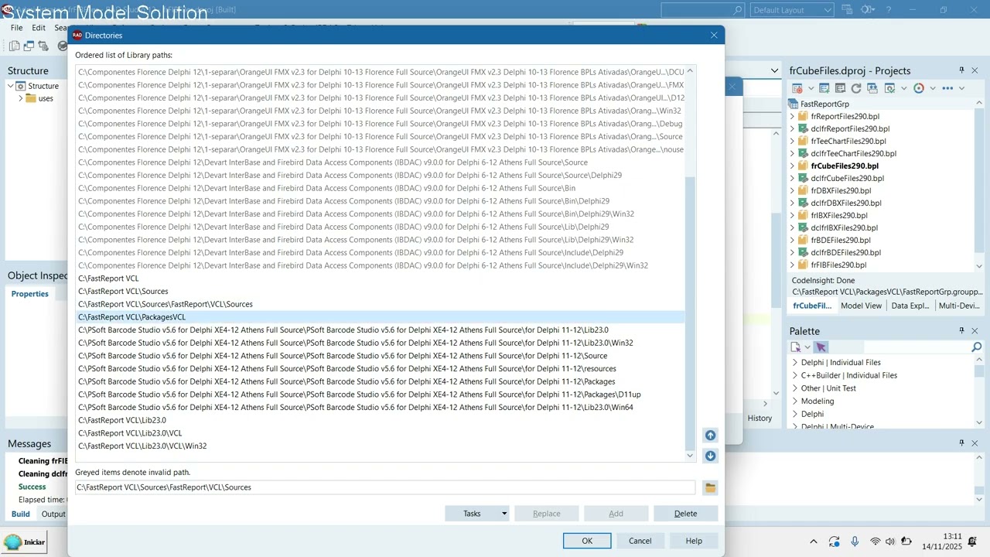
Task: Click the Cancel button
Action: pyautogui.click(x=640, y=541)
